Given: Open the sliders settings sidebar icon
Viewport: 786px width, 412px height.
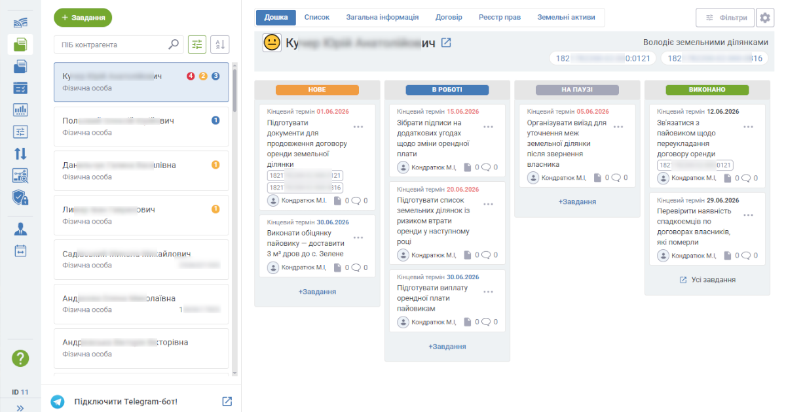Looking at the screenshot, I should [x=20, y=131].
